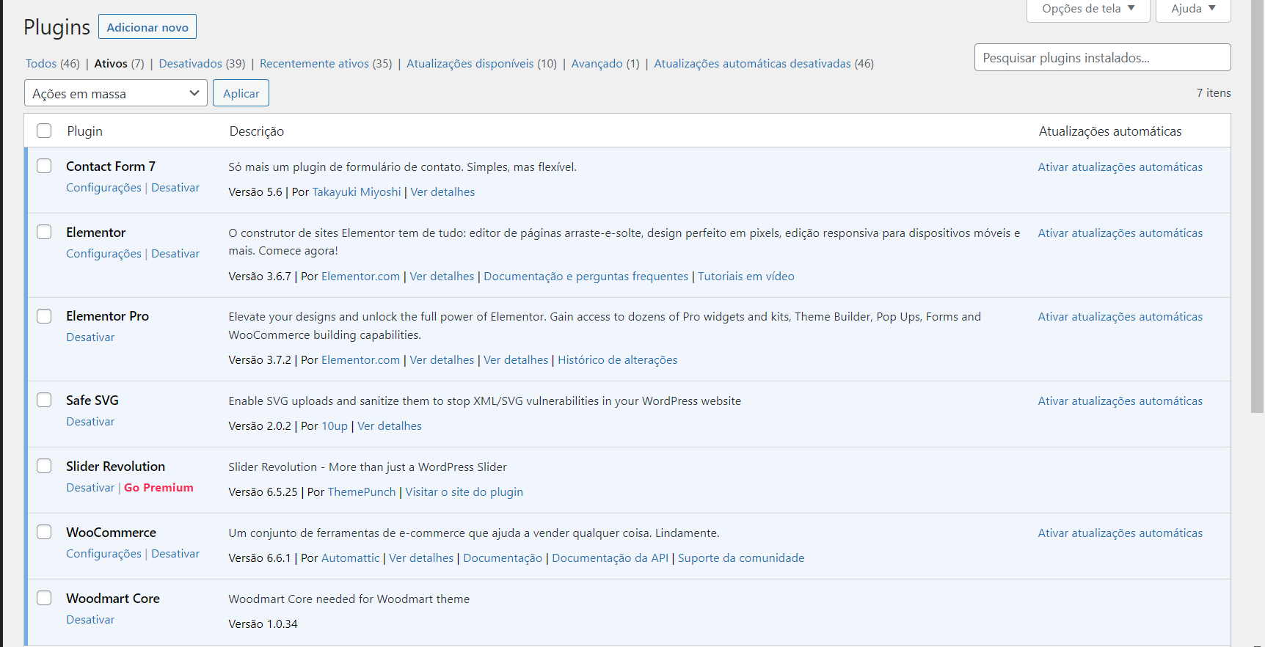Screen dimensions: 1265x647
Task: Open Elementor Pro Histórico de alterações
Action: click(x=617, y=360)
